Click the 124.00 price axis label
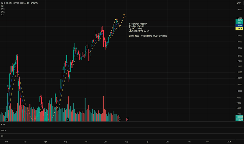The width and height of the screenshot is (244, 144). click(x=239, y=56)
